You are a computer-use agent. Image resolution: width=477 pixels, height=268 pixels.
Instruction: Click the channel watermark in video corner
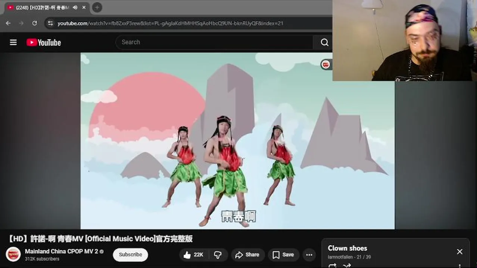[326, 64]
